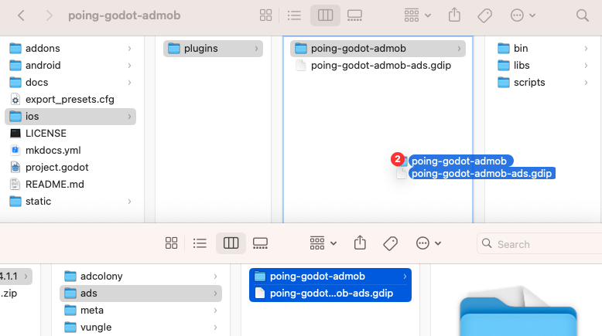The image size is (602, 336).
Task: Expand docs folder chevron
Action: click(129, 83)
